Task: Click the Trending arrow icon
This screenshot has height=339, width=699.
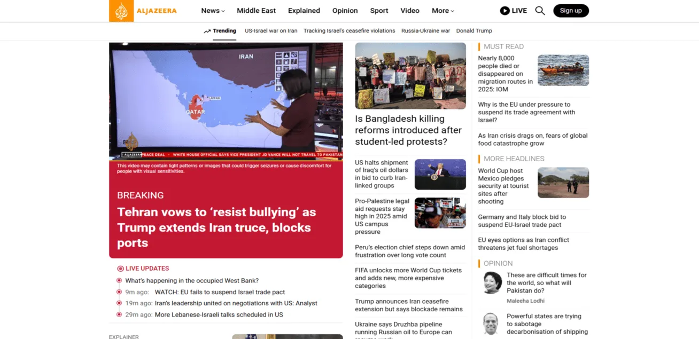Action: click(207, 31)
